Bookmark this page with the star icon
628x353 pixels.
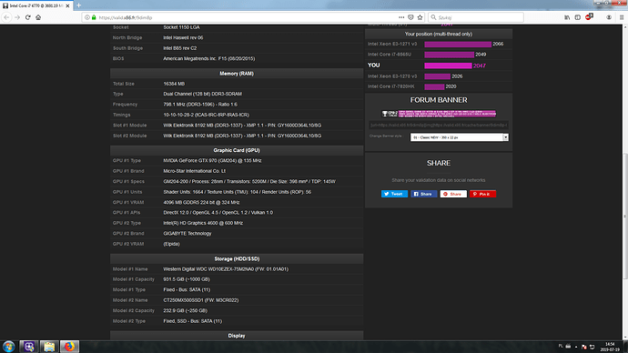coord(420,17)
